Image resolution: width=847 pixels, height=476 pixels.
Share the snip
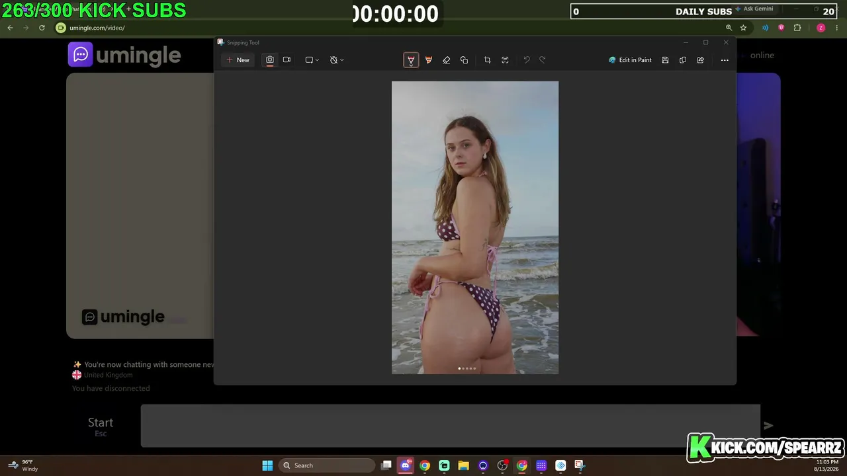coord(700,60)
